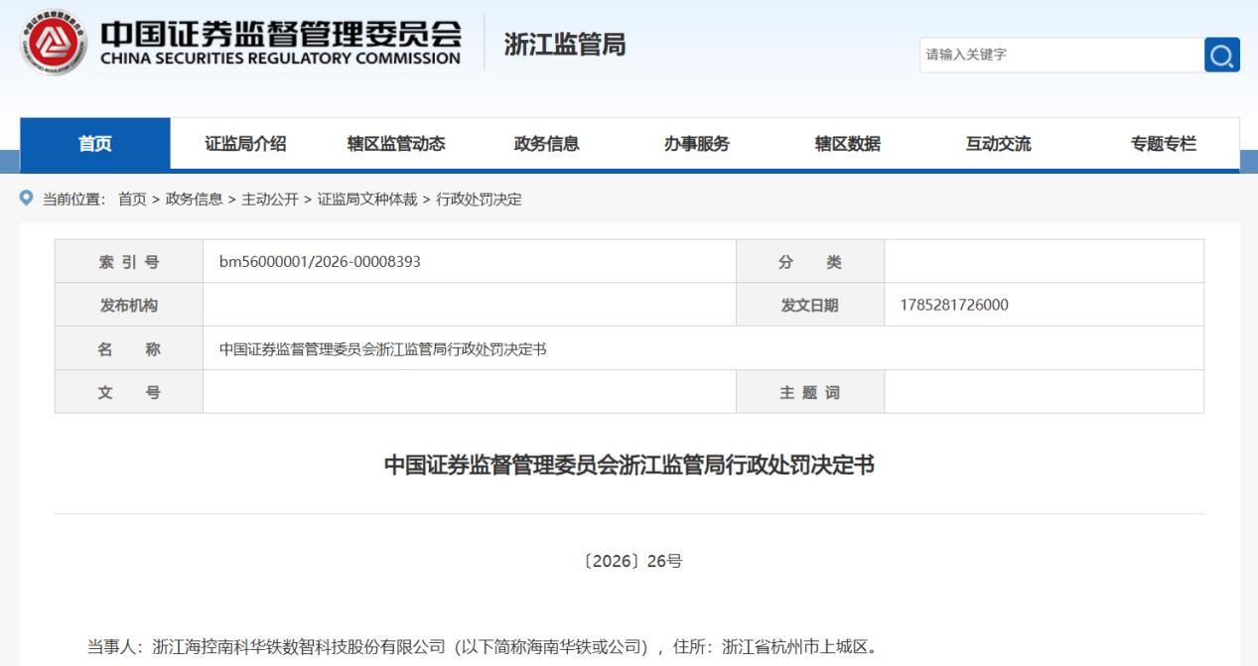Follow the 行政处罚决定 breadcrumb link

point(479,200)
